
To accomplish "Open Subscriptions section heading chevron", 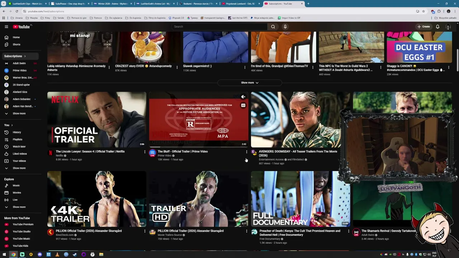I will pos(25,56).
